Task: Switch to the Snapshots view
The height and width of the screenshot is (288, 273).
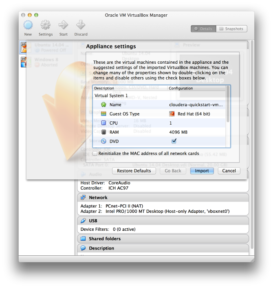Action: pos(231,29)
